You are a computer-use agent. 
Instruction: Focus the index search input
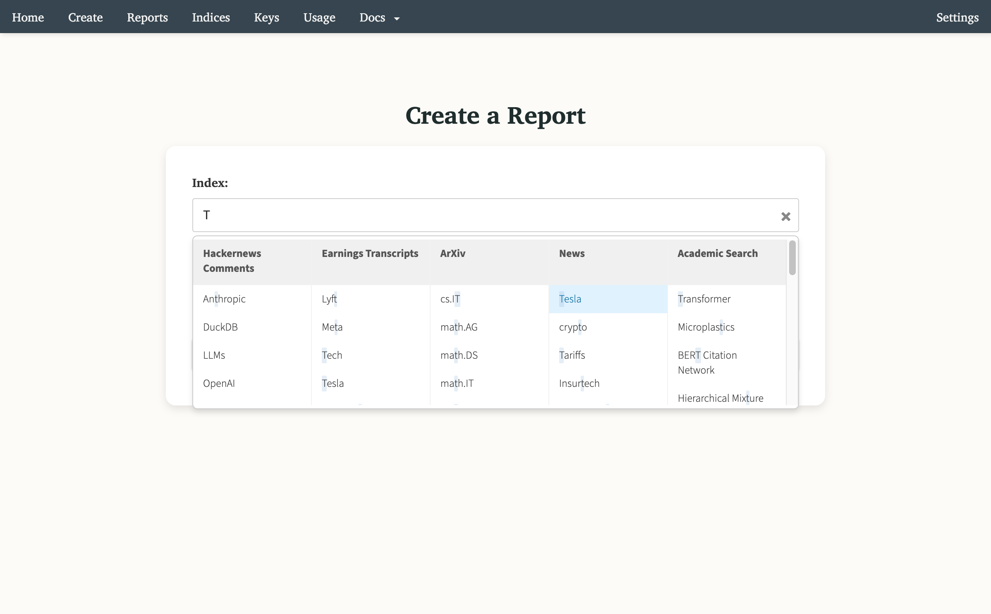pos(455,215)
